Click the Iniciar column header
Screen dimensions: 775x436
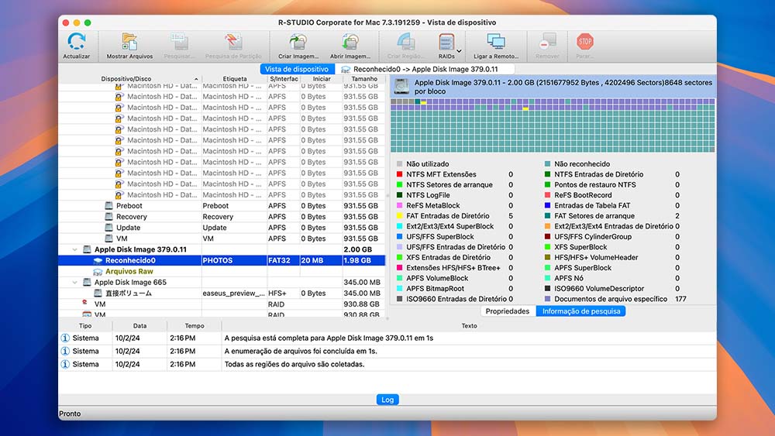(322, 78)
